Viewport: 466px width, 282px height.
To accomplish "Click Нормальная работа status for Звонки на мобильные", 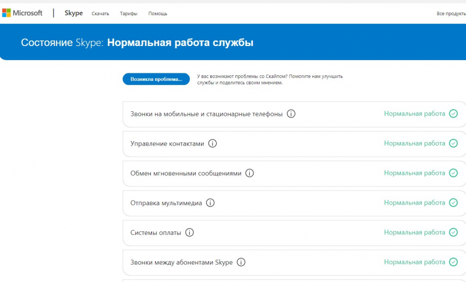I will pyautogui.click(x=415, y=114).
